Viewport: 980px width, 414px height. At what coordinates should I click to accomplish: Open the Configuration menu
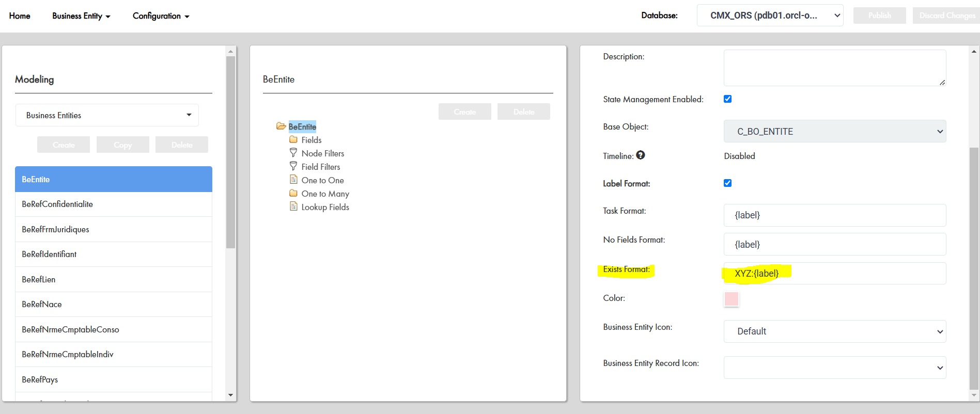pos(161,16)
